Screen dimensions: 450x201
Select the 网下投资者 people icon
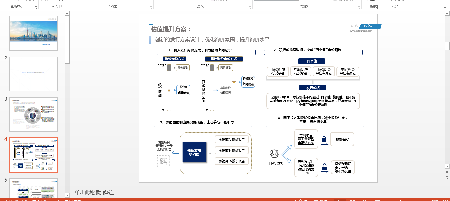click(274, 154)
